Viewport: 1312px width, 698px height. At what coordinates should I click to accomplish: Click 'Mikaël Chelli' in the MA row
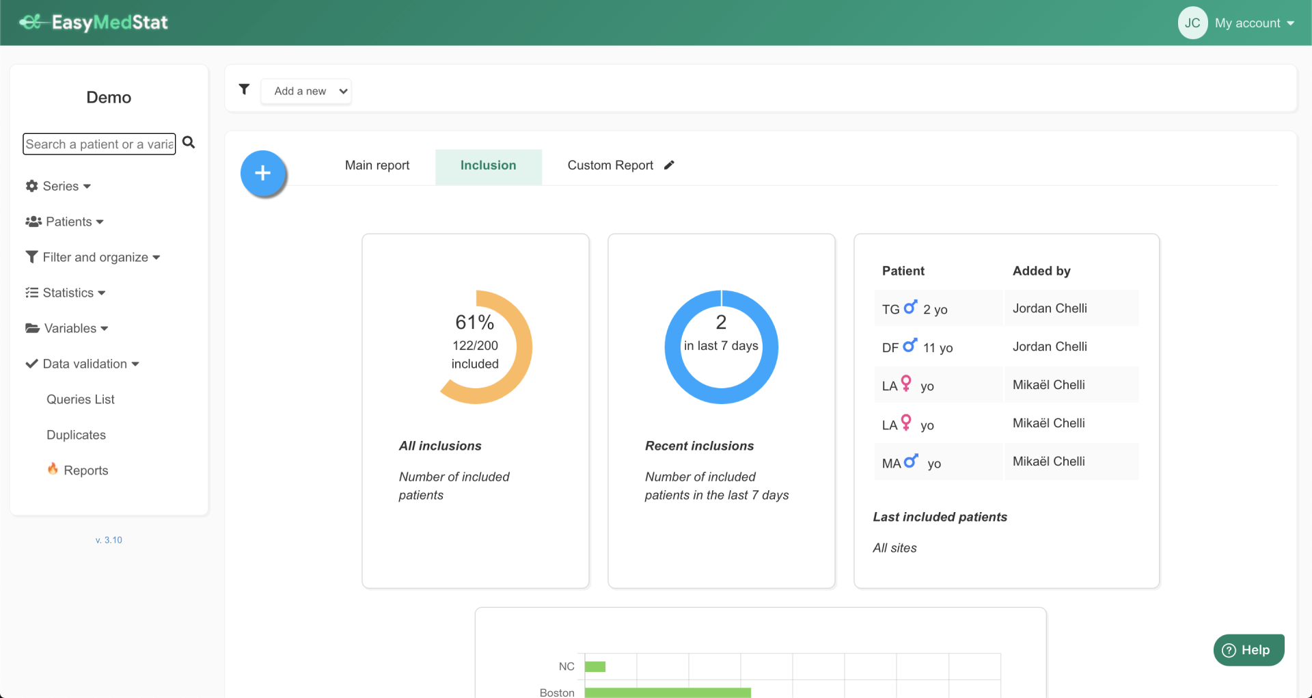1049,461
